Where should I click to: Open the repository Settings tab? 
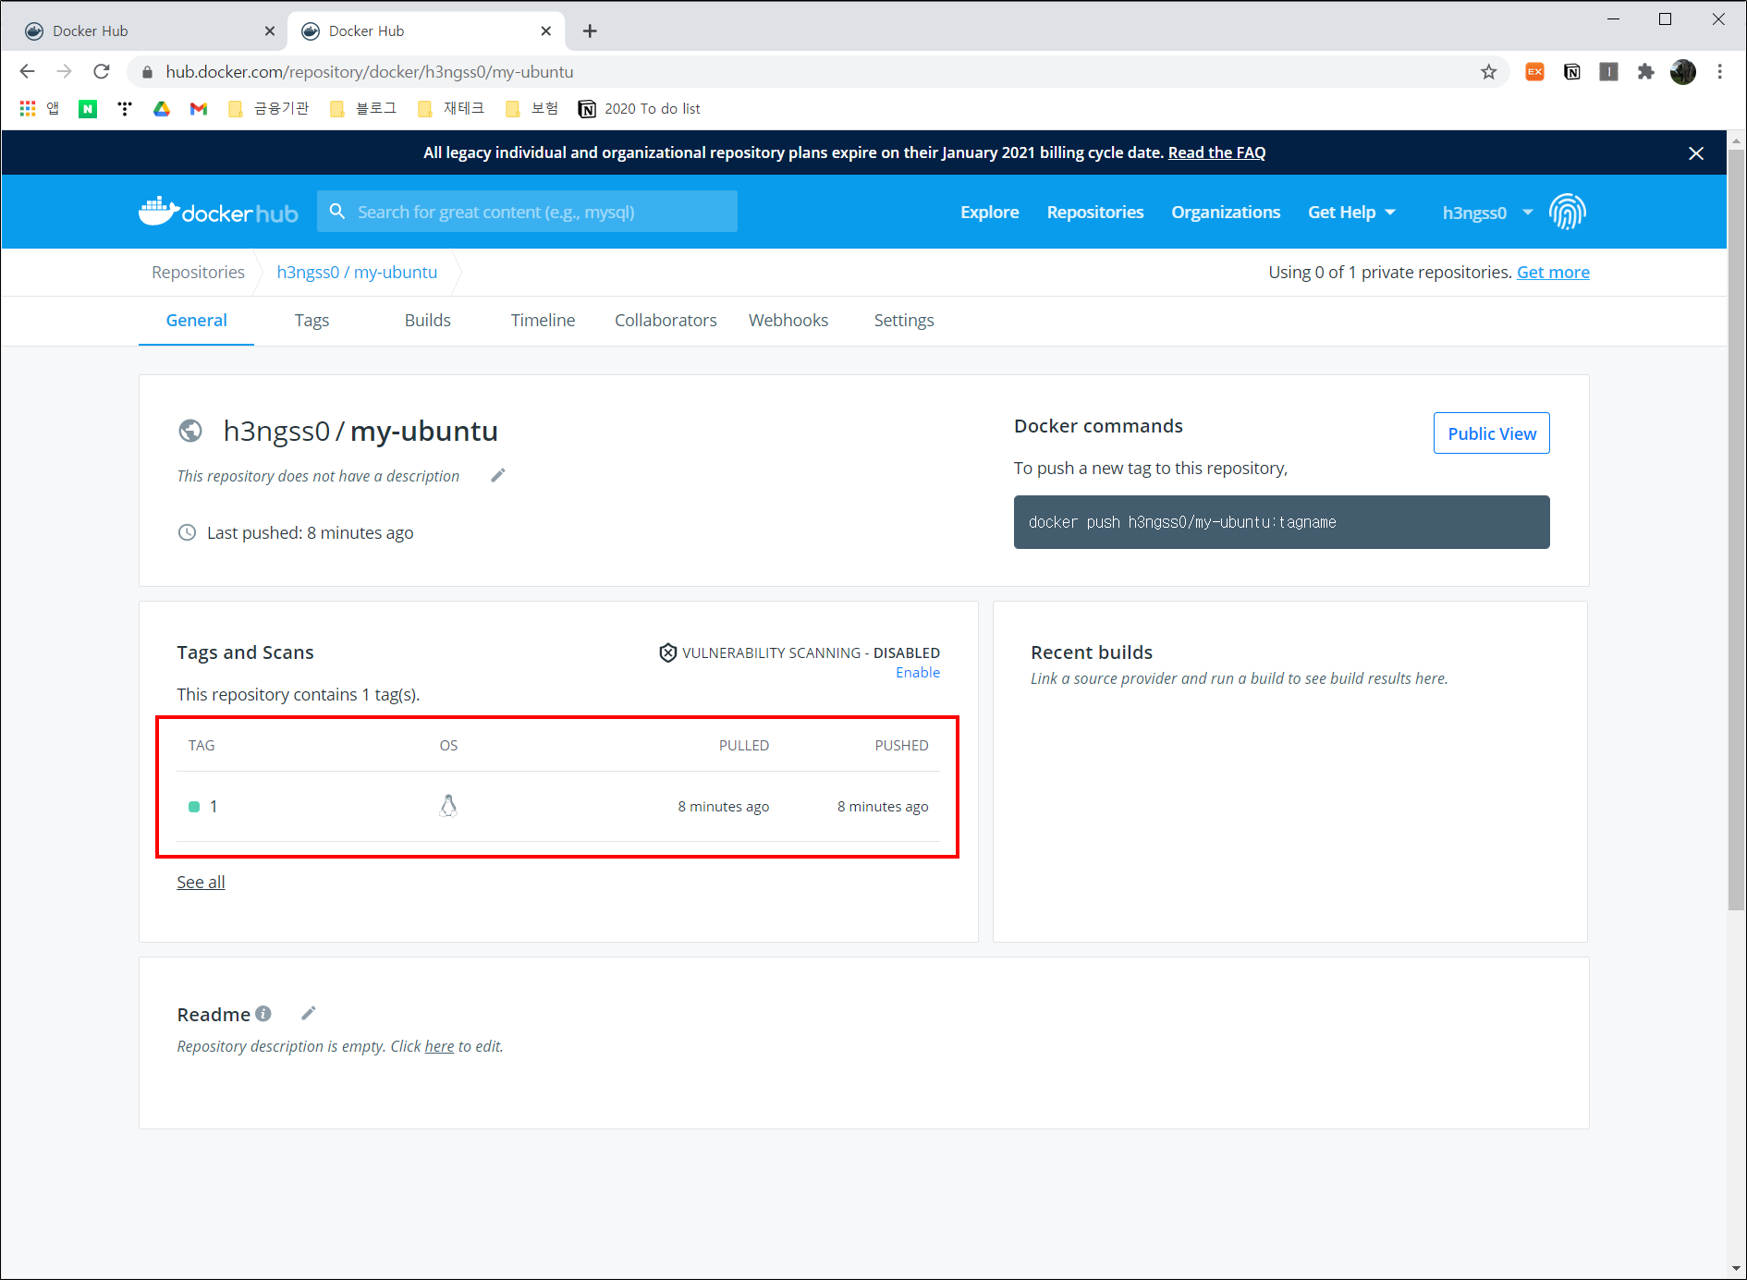[904, 321]
